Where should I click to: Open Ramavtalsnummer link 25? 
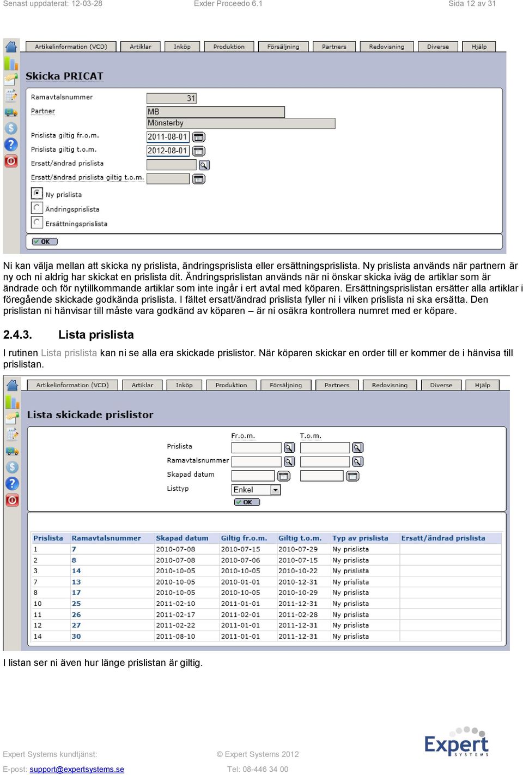click(76, 604)
